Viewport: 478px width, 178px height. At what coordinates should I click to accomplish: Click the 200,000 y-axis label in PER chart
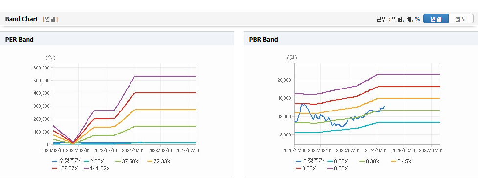tap(42, 119)
